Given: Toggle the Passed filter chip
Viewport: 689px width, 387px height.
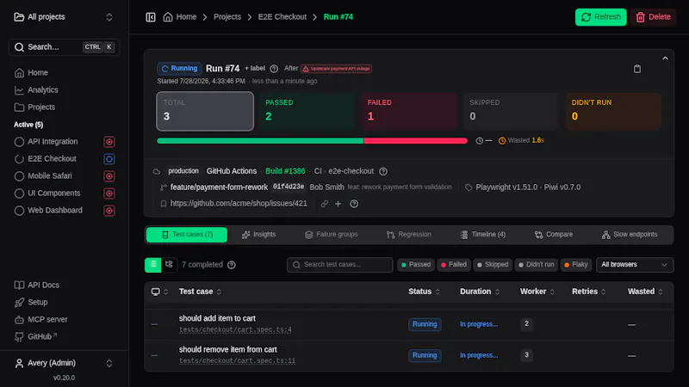Looking at the screenshot, I should pos(416,265).
